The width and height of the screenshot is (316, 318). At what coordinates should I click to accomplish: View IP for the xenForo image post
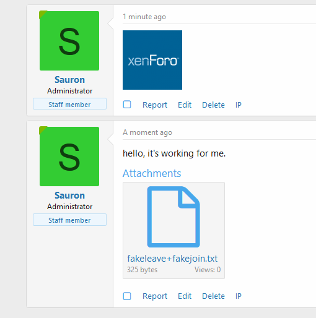click(239, 105)
